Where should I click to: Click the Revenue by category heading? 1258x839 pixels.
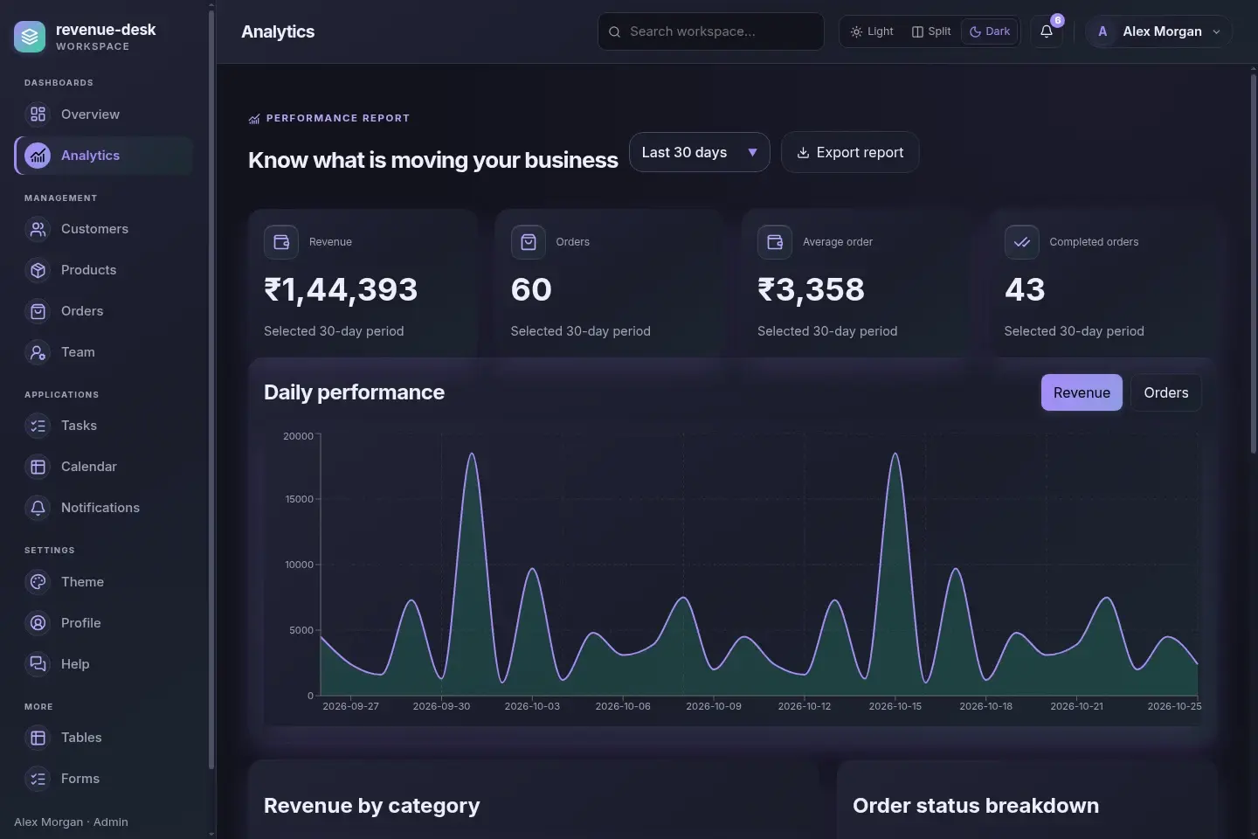(372, 806)
